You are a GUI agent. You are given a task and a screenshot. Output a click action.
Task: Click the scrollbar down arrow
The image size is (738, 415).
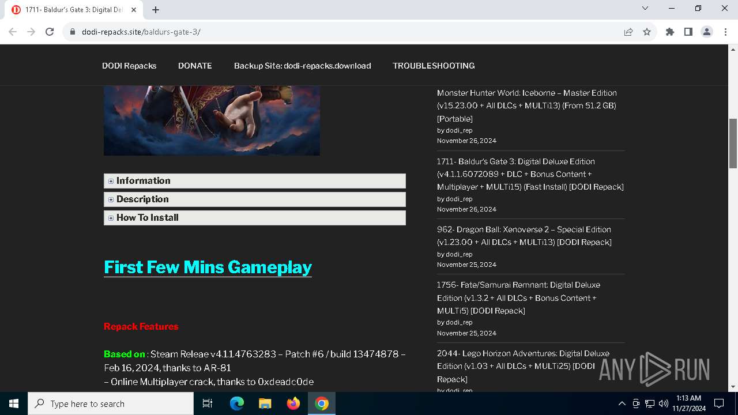pyautogui.click(x=733, y=387)
